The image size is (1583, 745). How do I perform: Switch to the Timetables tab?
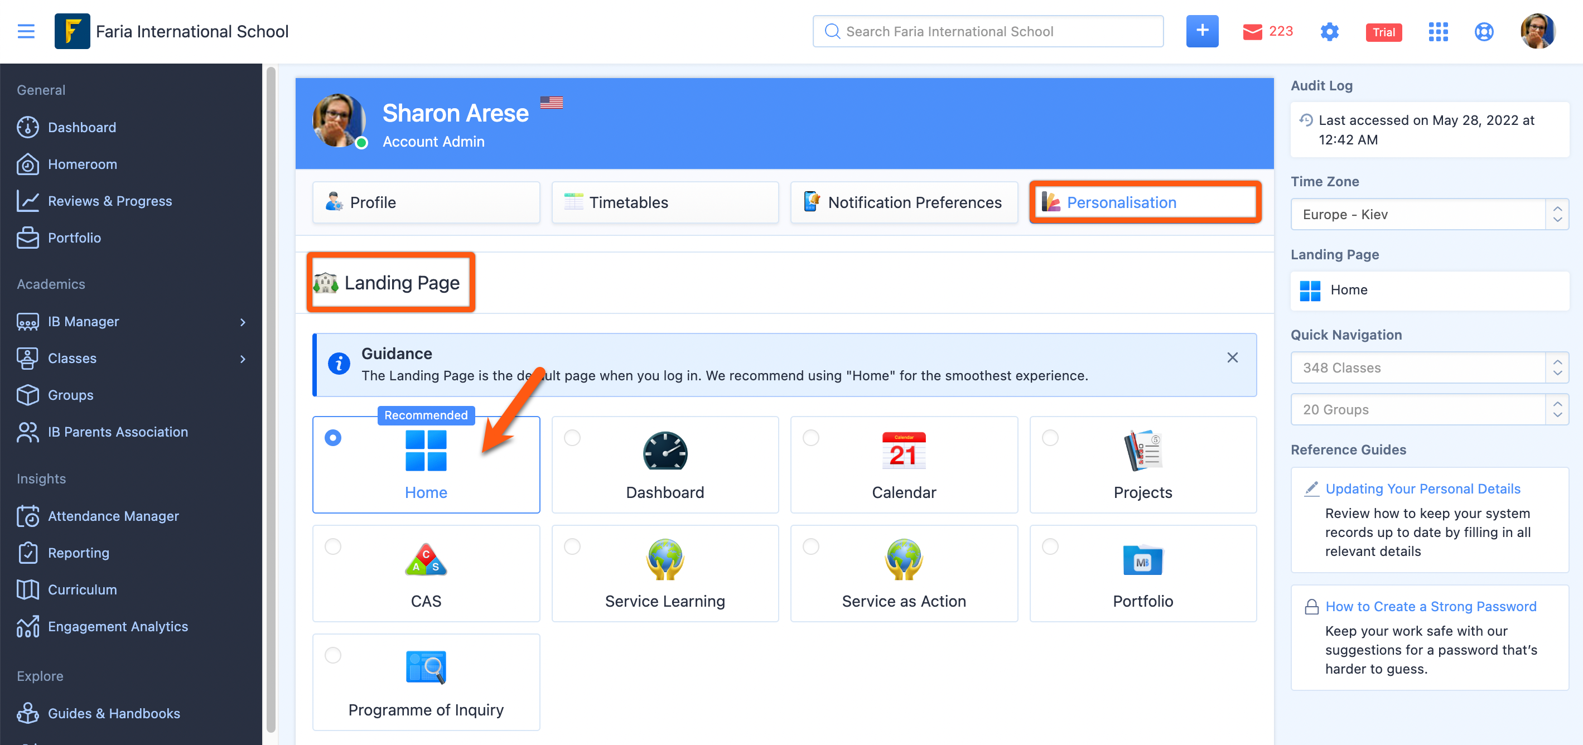point(665,202)
